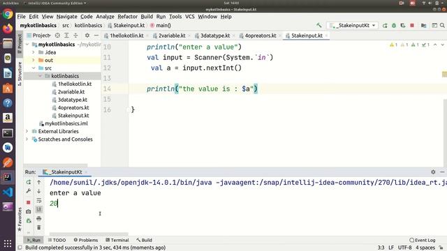The height and width of the screenshot is (251, 447).
Task: Open the Problems tool window
Action: [86, 240]
